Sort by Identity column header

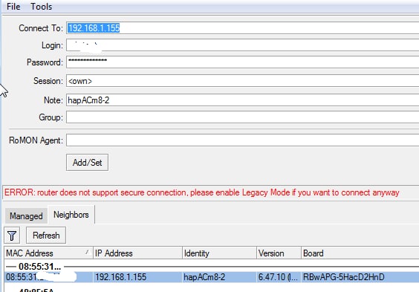click(219, 253)
